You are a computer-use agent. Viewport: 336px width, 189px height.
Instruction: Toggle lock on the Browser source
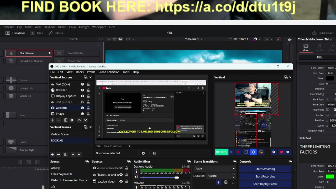[88, 90]
